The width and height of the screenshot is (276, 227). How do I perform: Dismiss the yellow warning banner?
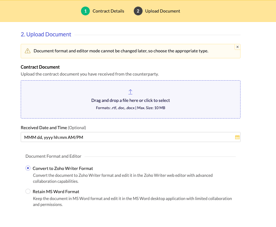(x=237, y=47)
